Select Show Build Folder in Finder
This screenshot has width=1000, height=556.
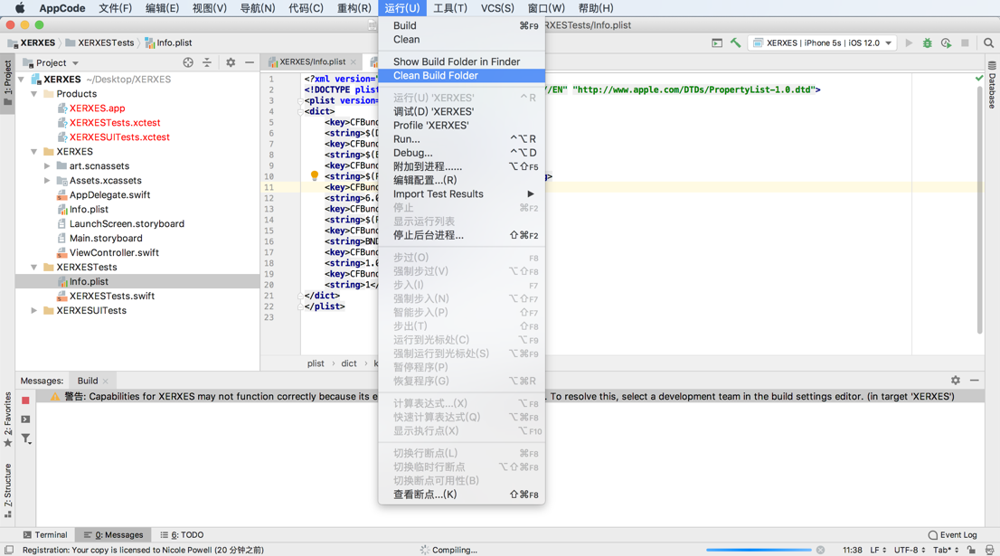(x=461, y=61)
